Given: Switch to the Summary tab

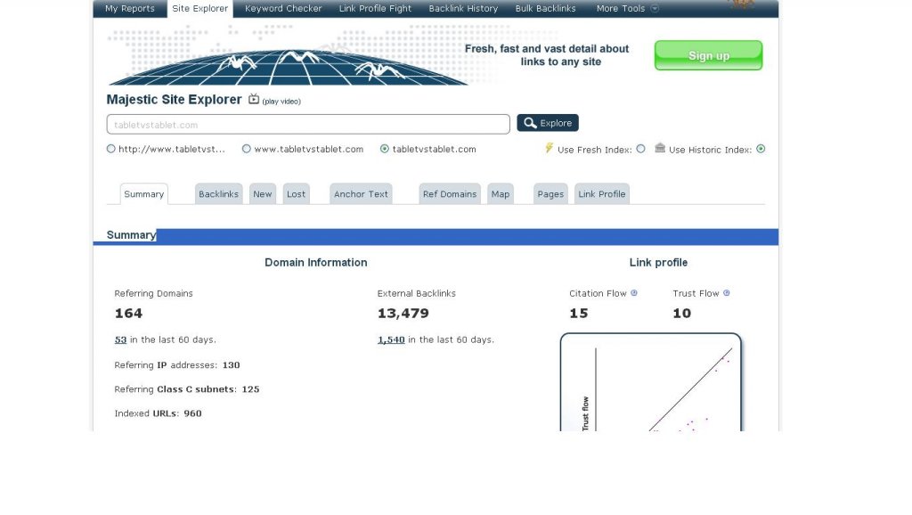Looking at the screenshot, I should (143, 194).
